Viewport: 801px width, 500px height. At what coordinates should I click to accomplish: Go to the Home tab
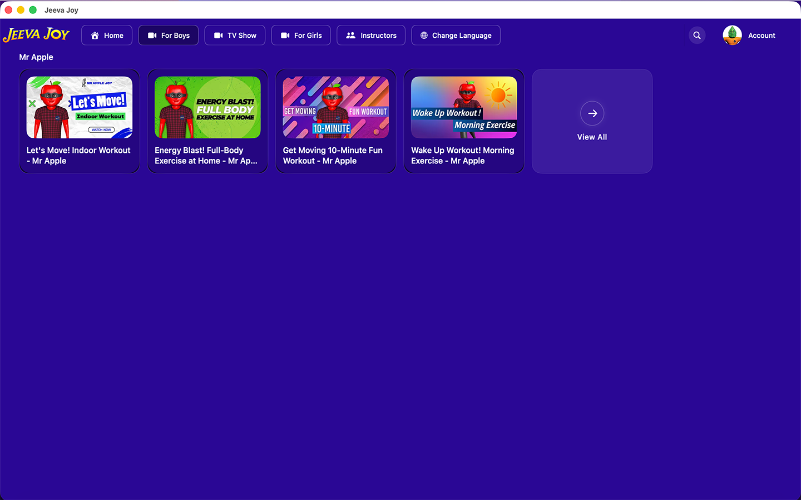point(107,35)
